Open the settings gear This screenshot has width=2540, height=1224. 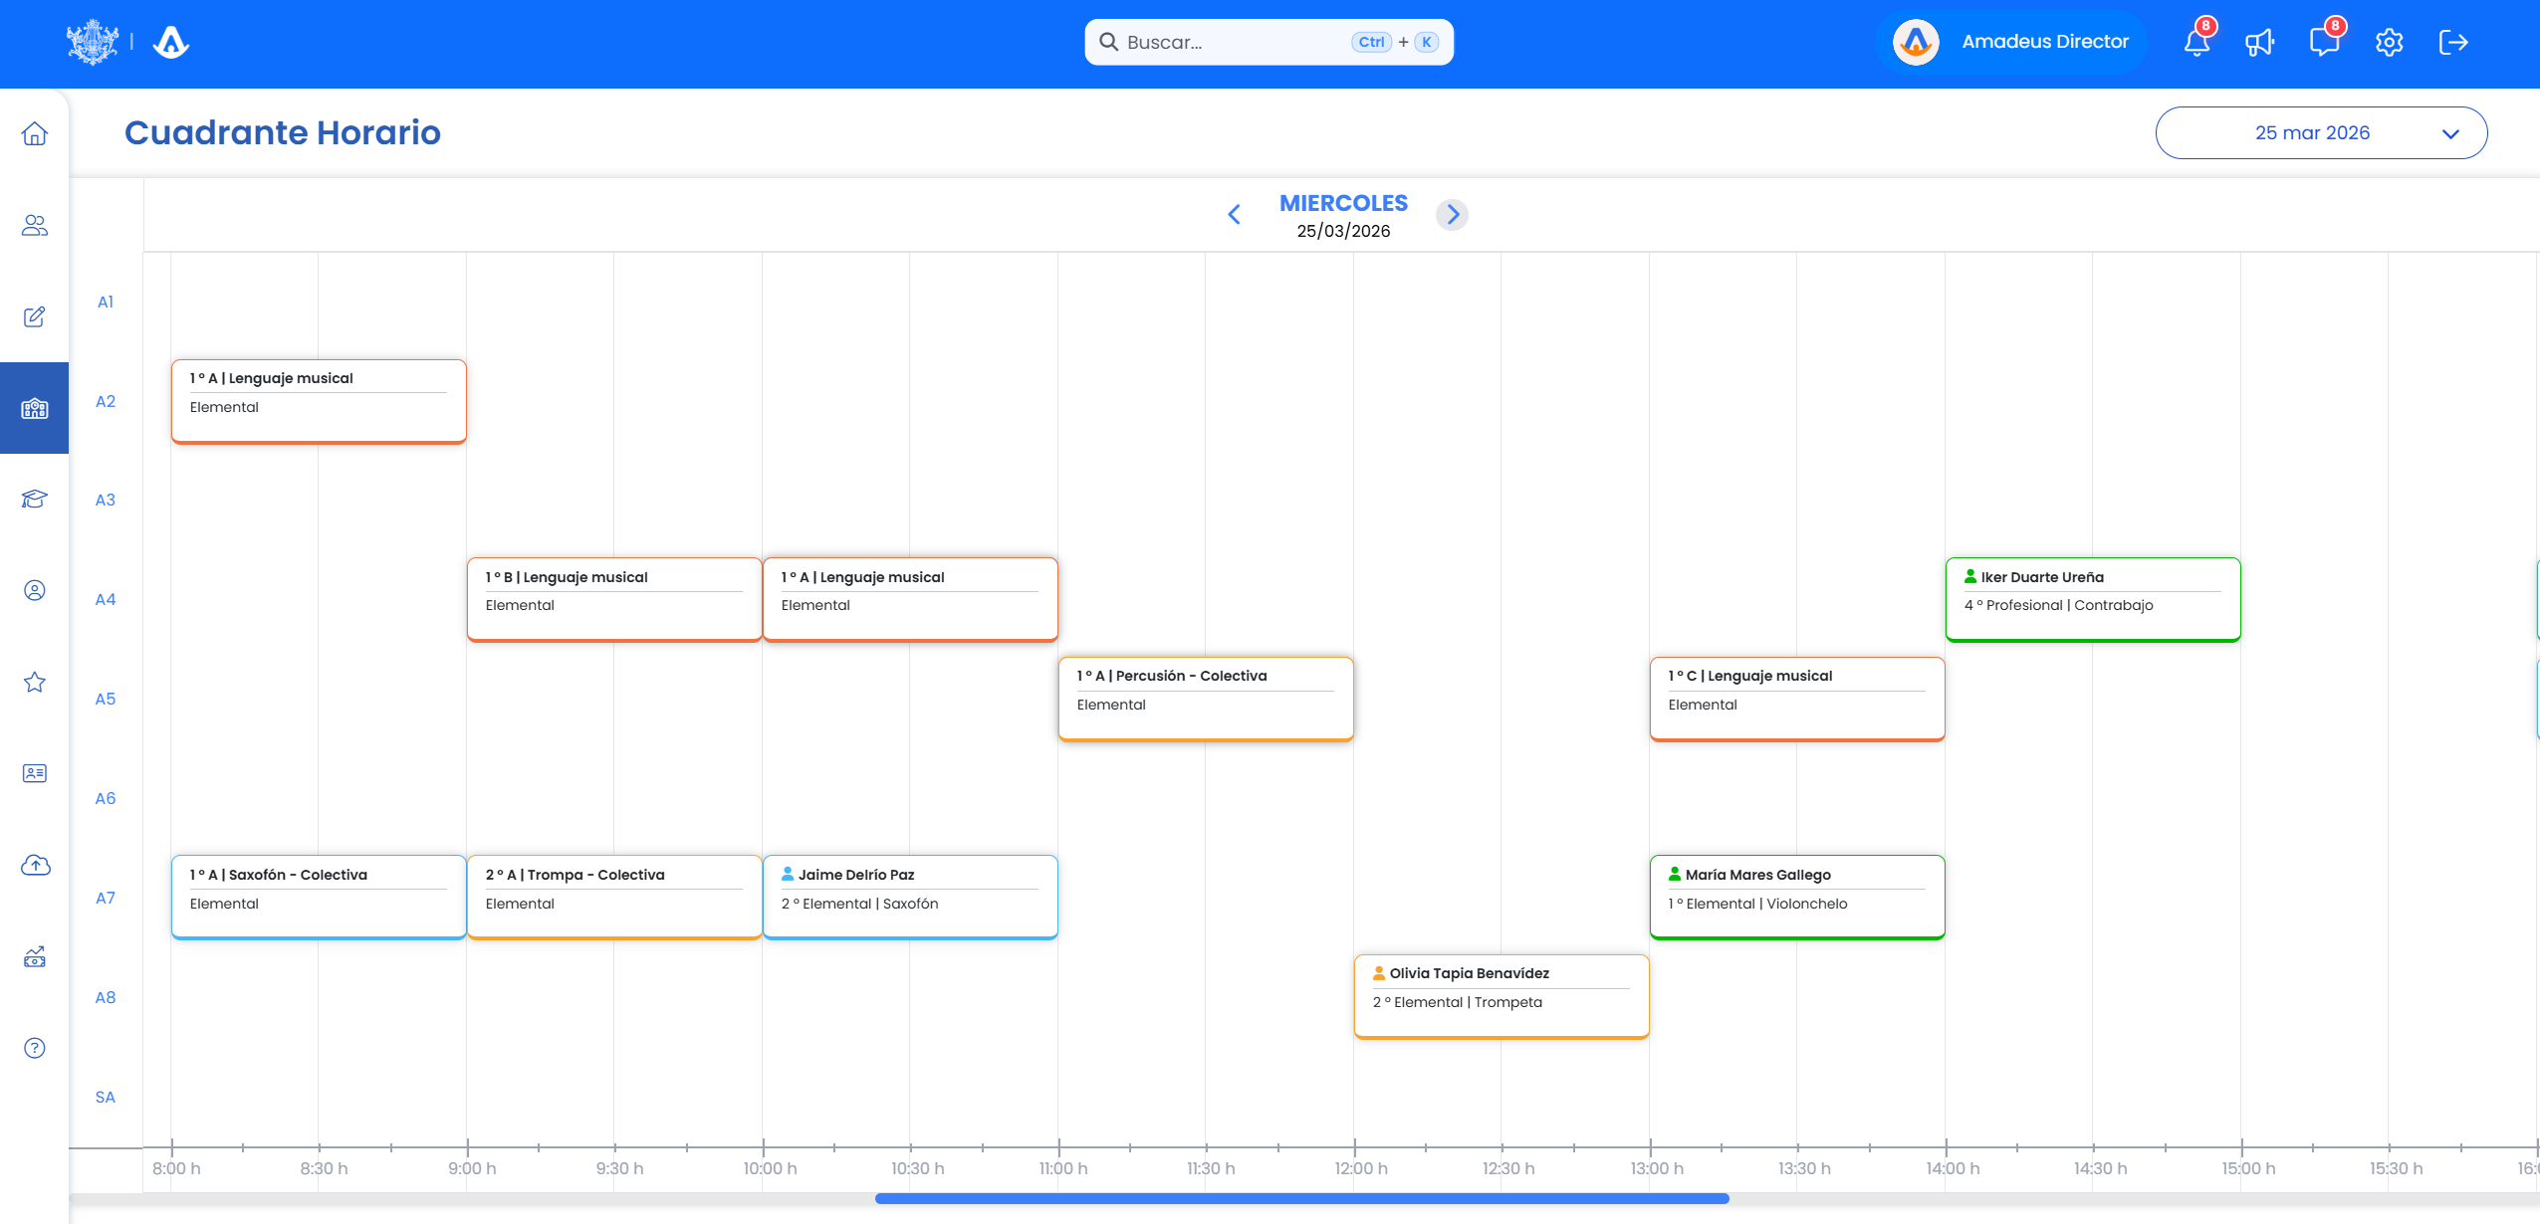[2390, 42]
